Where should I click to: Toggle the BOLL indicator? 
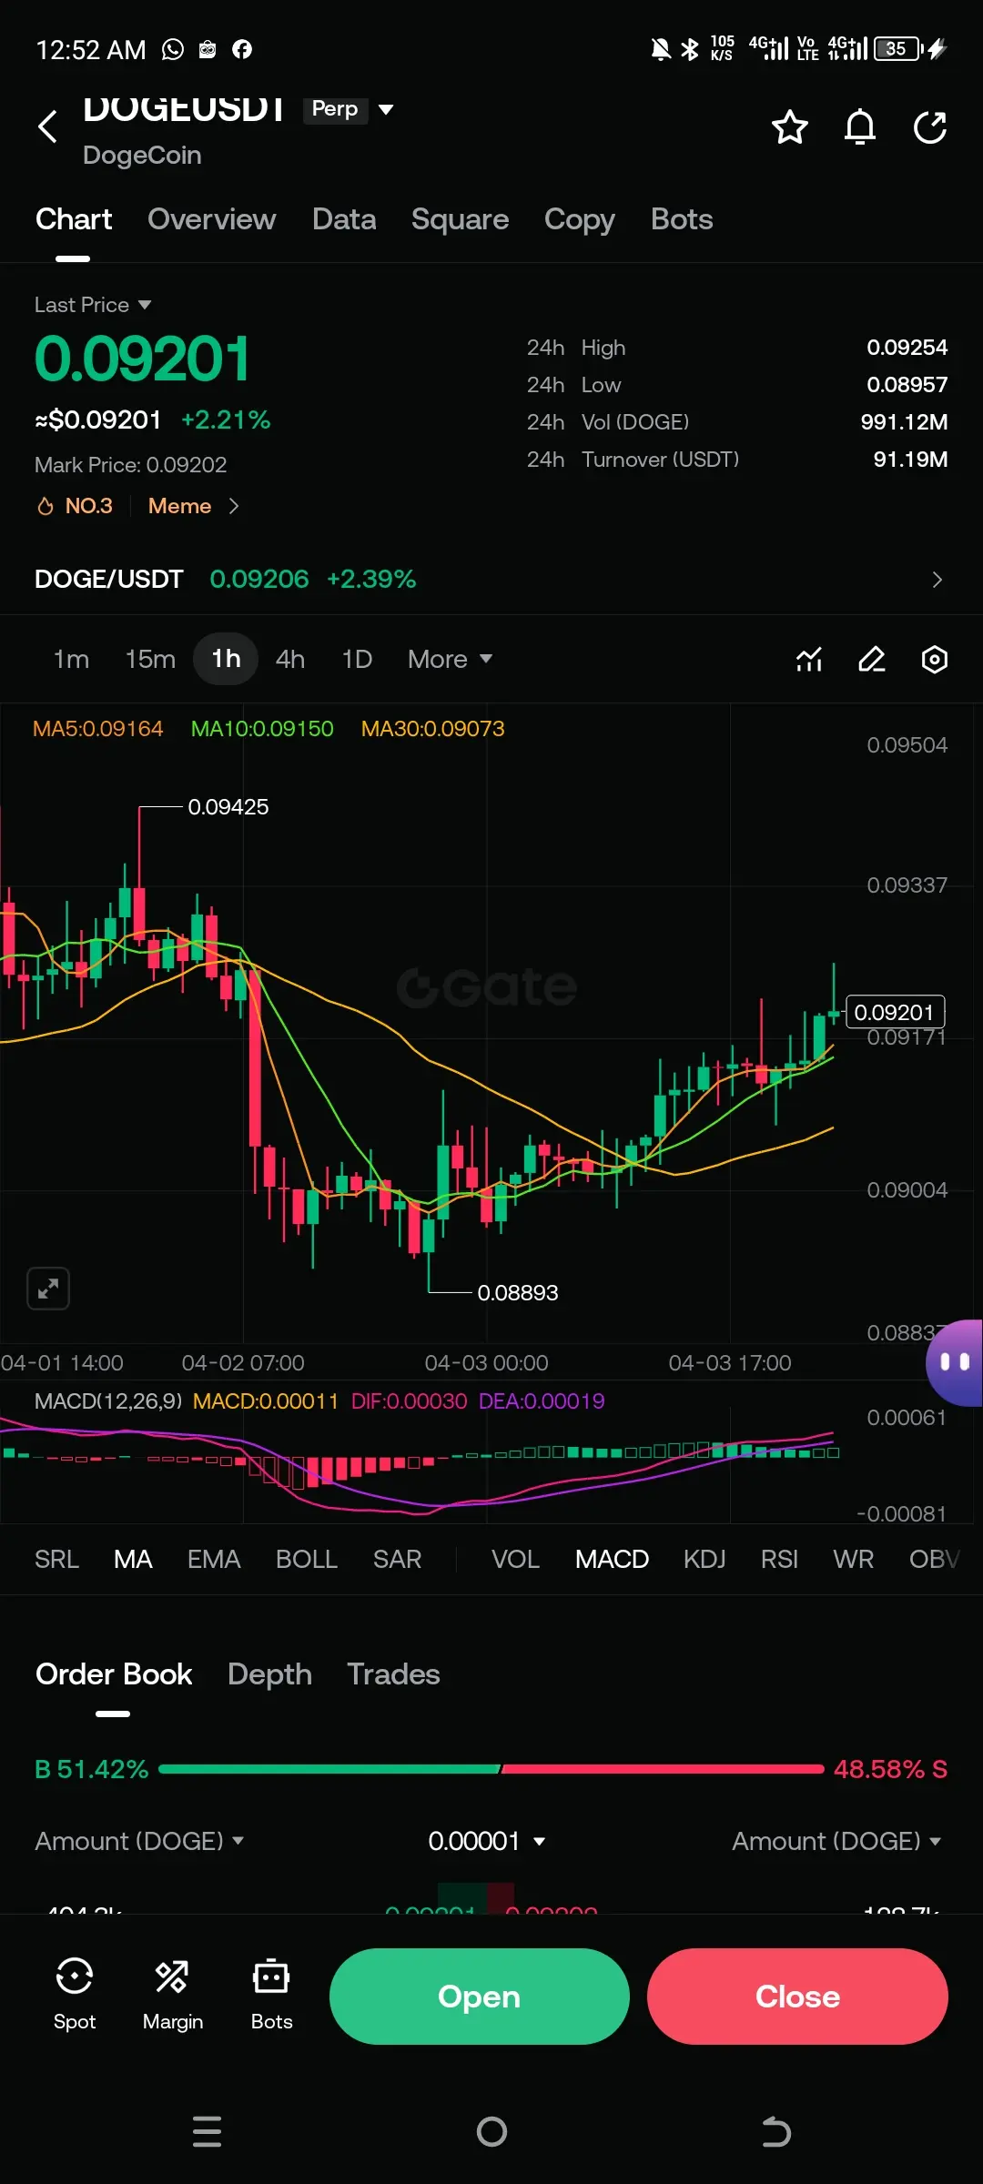(x=307, y=1559)
